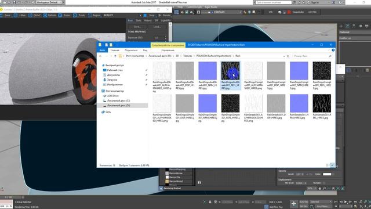Toggle Region render in frame buffer
The height and width of the screenshot is (209, 371).
(x=94, y=16)
